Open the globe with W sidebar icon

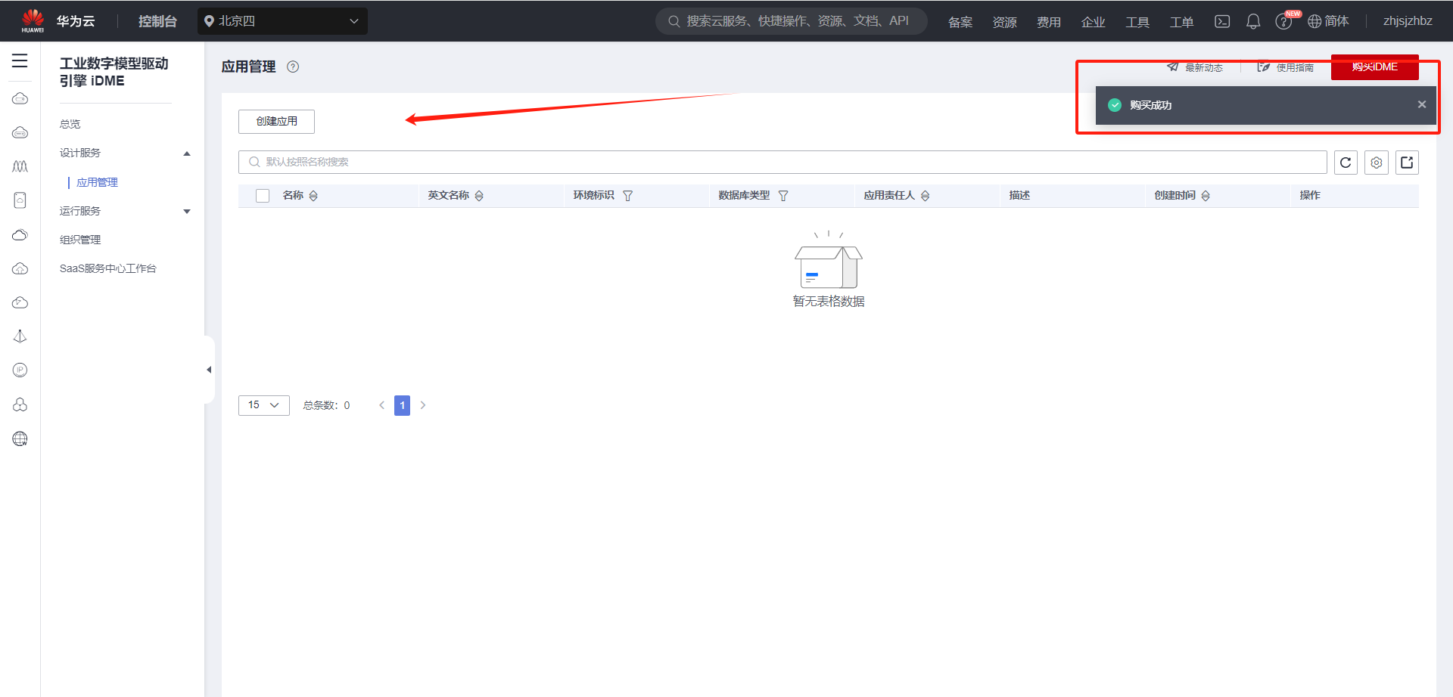(20, 438)
